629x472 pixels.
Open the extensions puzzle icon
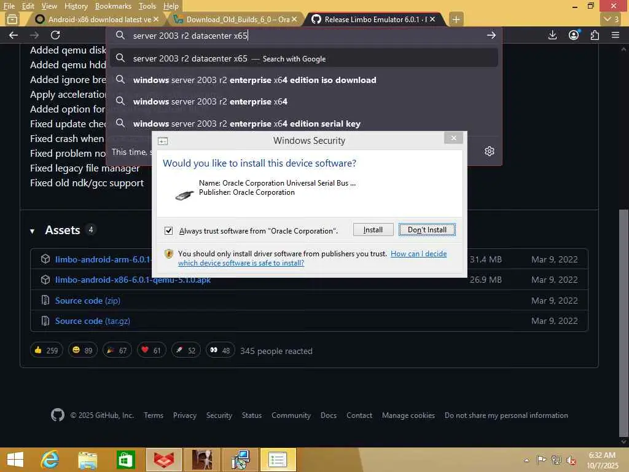pos(595,35)
